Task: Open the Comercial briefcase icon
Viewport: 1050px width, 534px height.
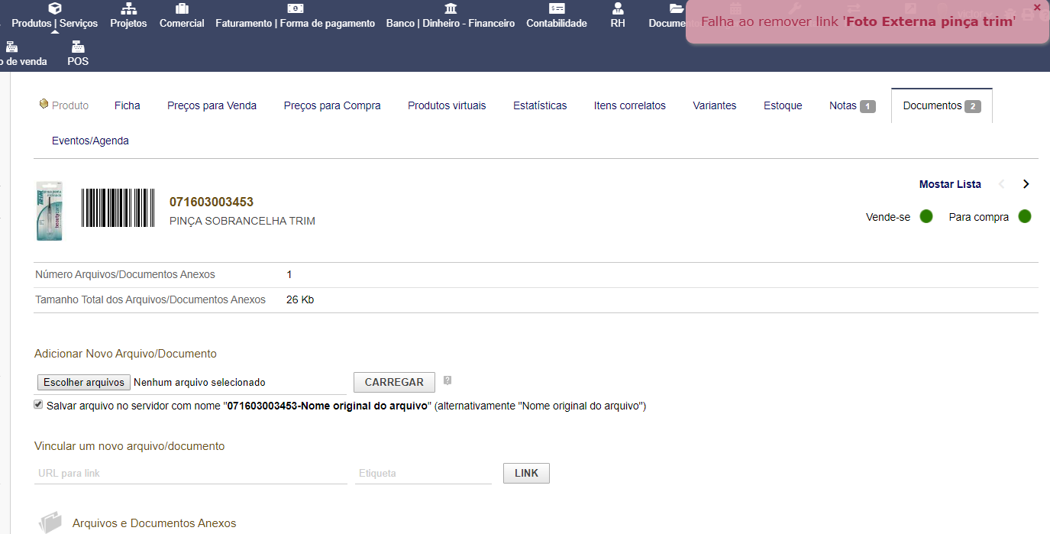Action: point(182,8)
